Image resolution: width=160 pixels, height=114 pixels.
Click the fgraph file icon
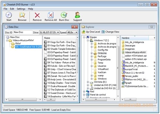click(x=123, y=83)
